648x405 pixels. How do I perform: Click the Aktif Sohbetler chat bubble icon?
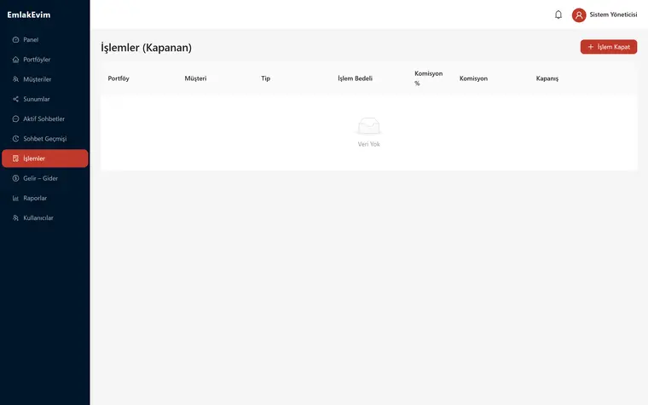pos(15,119)
